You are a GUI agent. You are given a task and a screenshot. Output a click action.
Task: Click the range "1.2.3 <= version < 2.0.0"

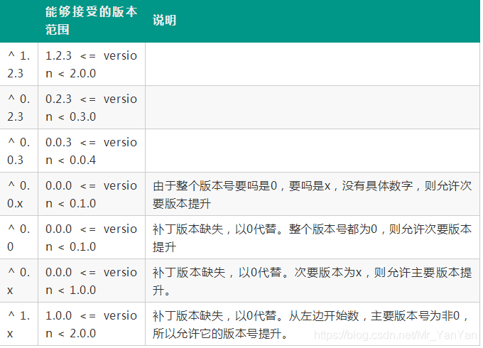click(91, 64)
